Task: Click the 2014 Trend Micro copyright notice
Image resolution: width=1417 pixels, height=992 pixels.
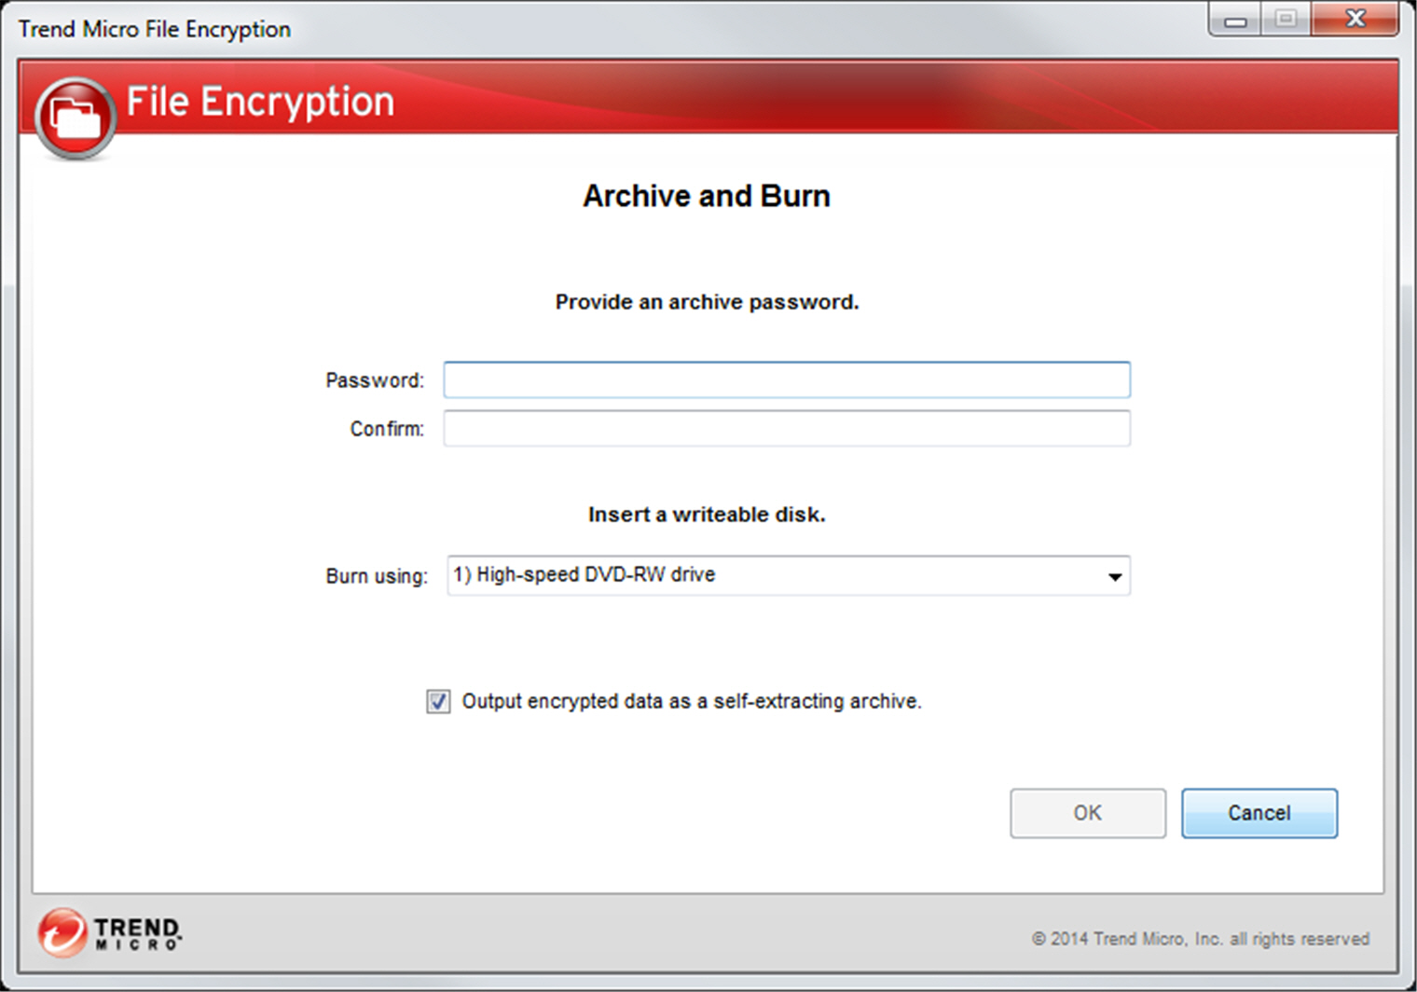Action: point(1200,939)
